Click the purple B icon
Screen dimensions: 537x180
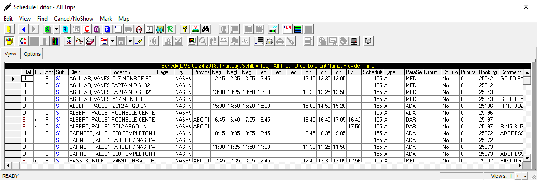(x=97, y=29)
